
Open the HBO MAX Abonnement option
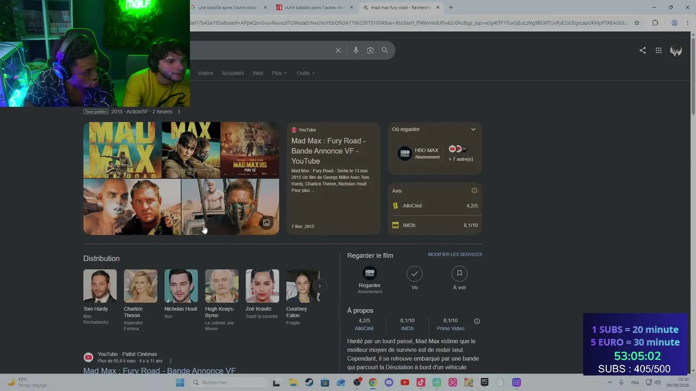(x=418, y=153)
